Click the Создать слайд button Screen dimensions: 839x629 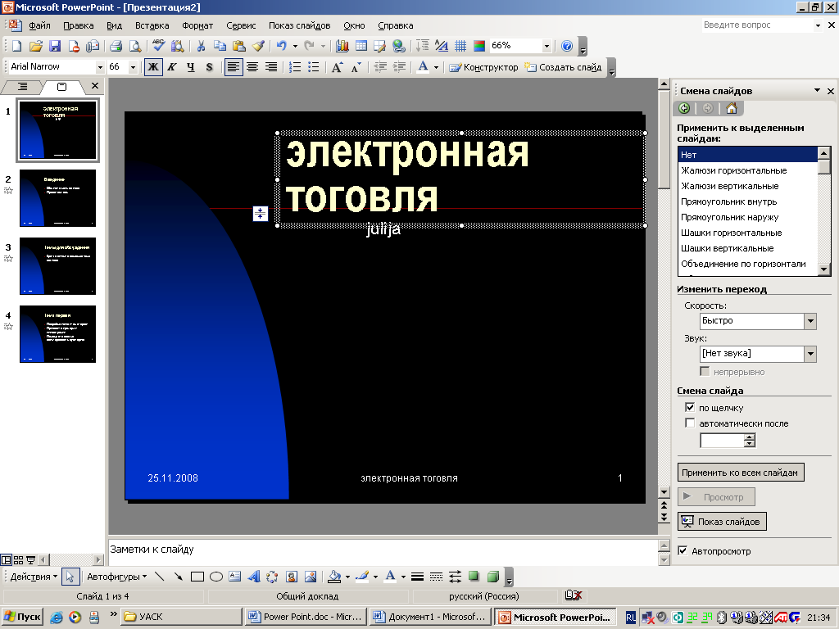click(564, 67)
